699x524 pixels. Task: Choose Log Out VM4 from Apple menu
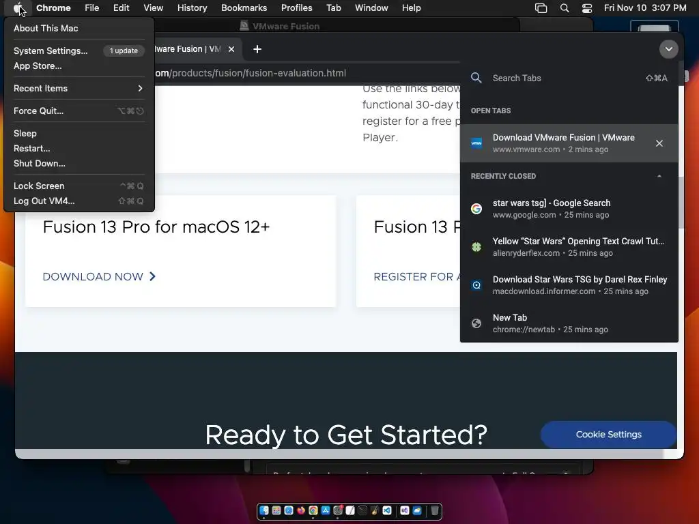pyautogui.click(x=79, y=201)
